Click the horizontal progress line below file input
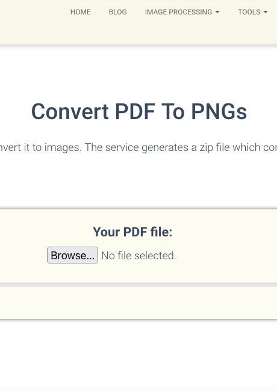 (x=138, y=285)
